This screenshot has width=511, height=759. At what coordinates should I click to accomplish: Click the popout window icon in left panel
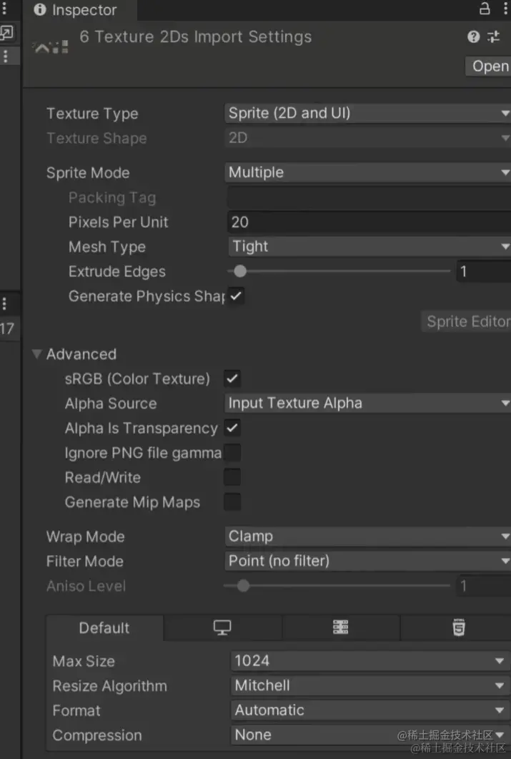(x=6, y=33)
